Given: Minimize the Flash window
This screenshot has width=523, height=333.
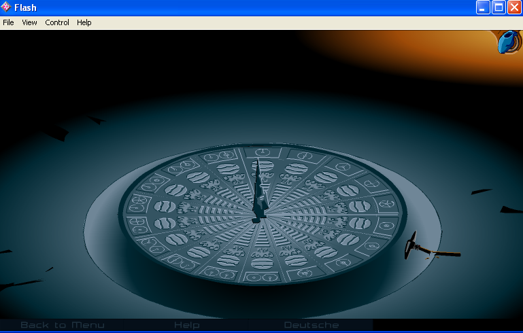Looking at the screenshot, I should [483, 7].
